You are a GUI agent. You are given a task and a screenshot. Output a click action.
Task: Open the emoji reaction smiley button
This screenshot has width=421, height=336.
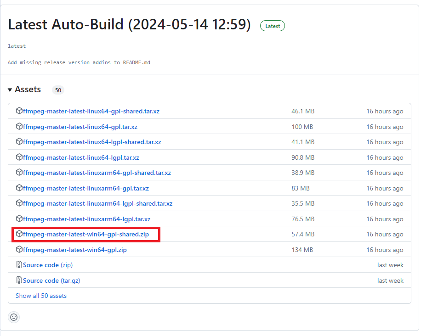14,317
